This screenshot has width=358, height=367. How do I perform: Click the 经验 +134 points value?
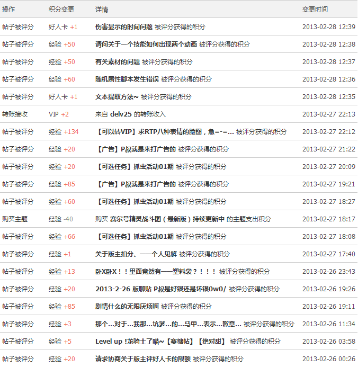[x=64, y=132]
